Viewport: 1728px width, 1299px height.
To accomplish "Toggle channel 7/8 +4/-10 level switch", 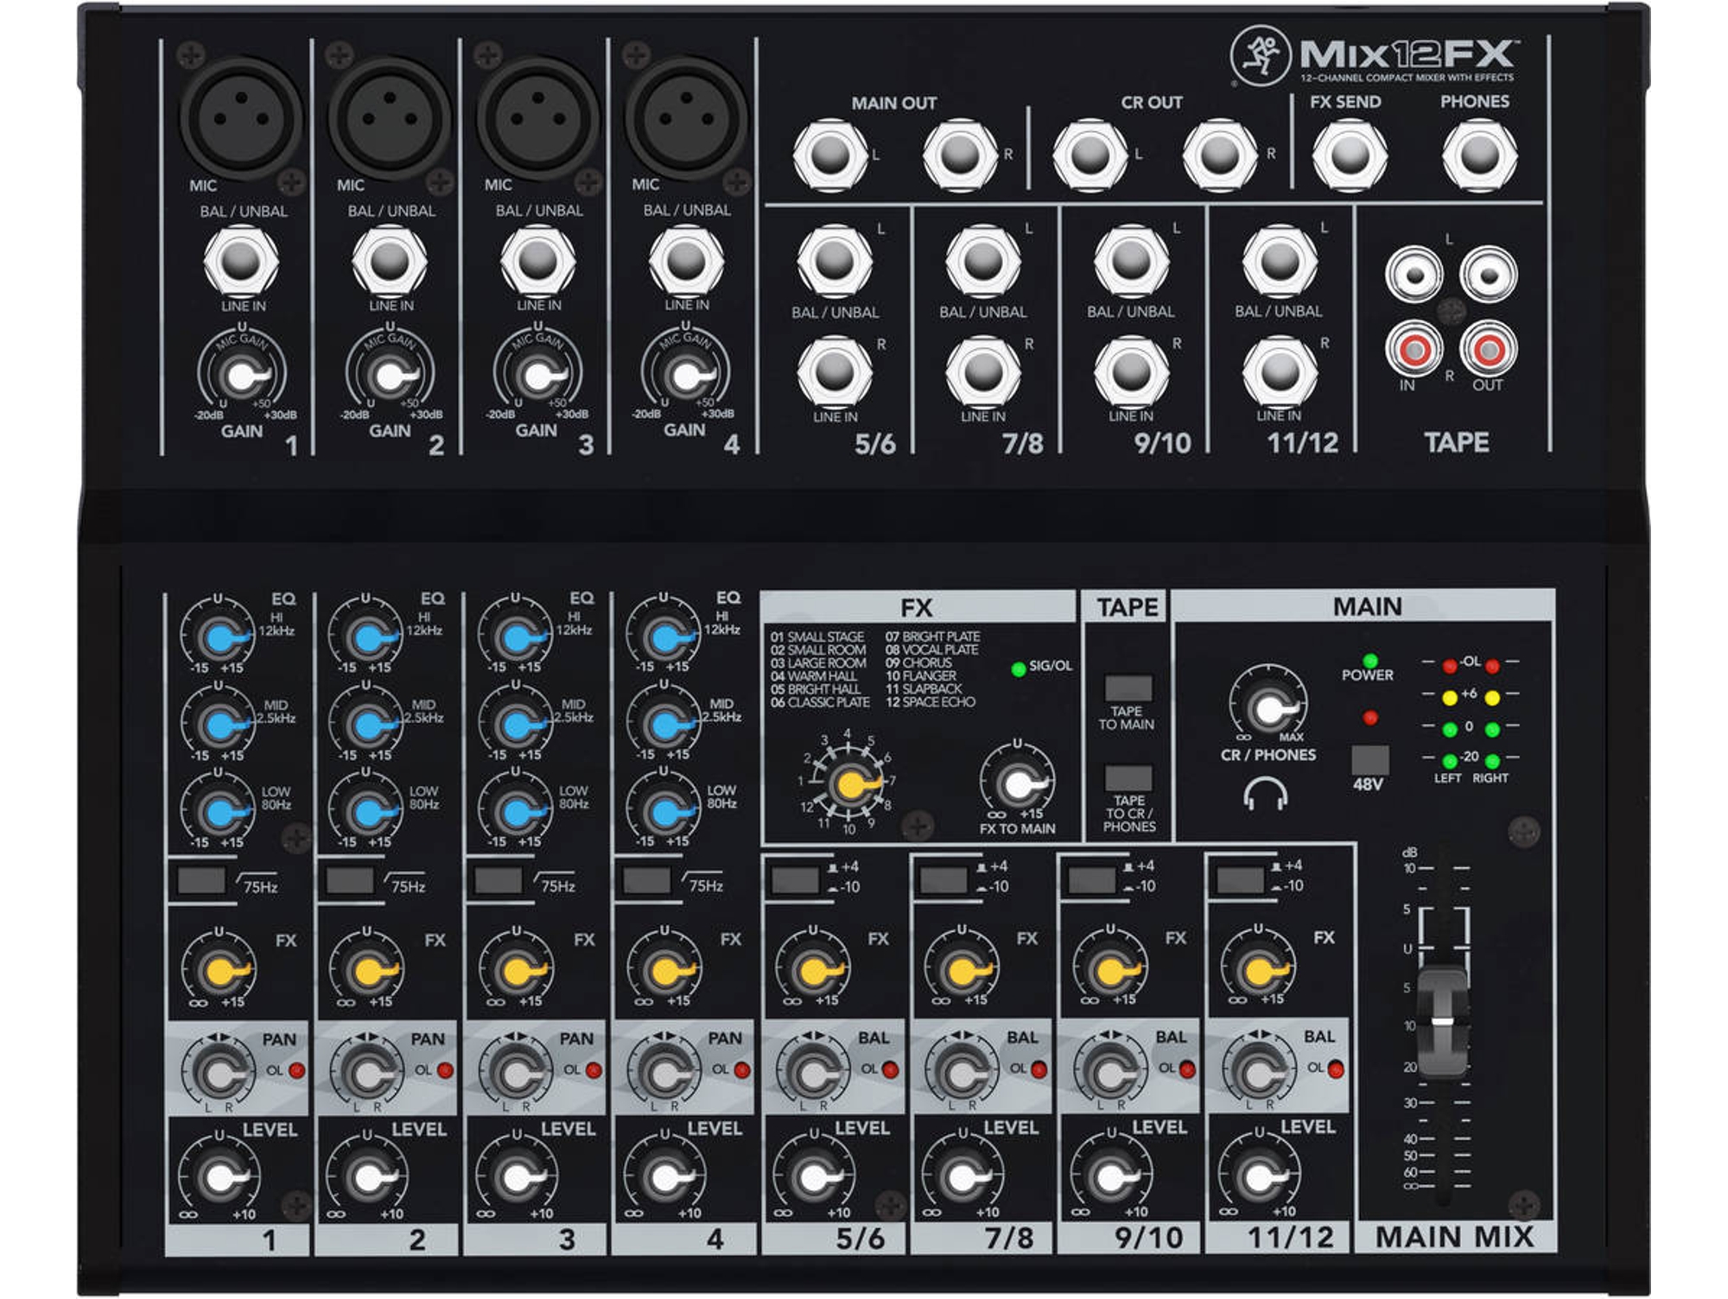I will tap(943, 880).
